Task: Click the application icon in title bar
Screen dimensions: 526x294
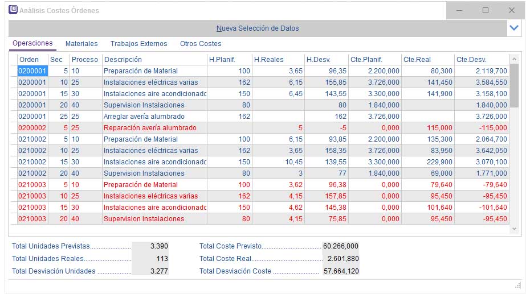Action: click(x=13, y=10)
